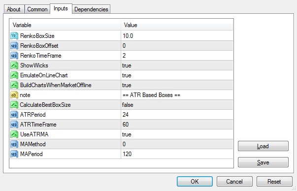Click the integer icon beside MAPeriod

click(x=14, y=154)
